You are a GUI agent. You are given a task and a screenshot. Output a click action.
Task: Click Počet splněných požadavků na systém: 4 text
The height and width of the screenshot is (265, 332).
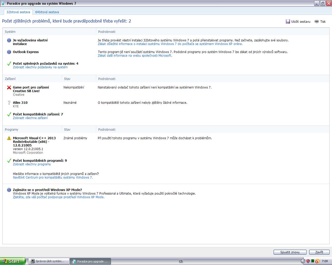[46, 64]
